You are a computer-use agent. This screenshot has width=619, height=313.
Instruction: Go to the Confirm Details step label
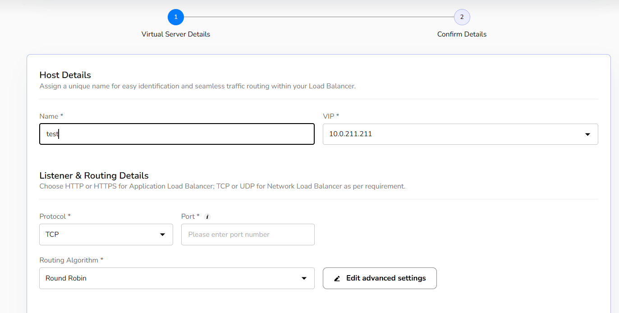pos(462,34)
